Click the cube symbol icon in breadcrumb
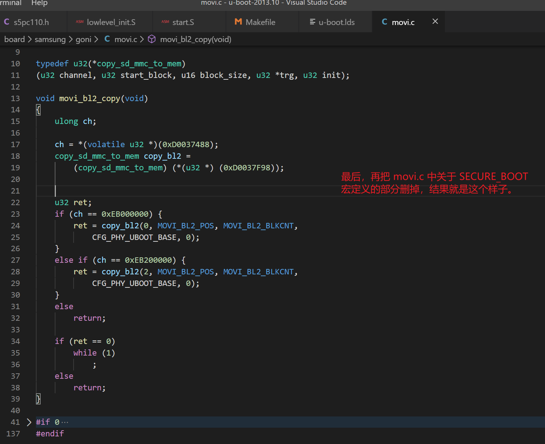Viewport: 545px width, 444px height. (x=152, y=39)
